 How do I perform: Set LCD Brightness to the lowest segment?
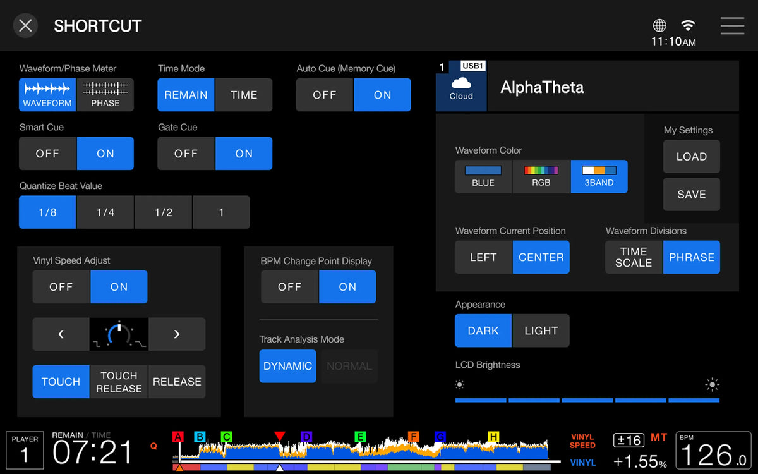(x=480, y=400)
